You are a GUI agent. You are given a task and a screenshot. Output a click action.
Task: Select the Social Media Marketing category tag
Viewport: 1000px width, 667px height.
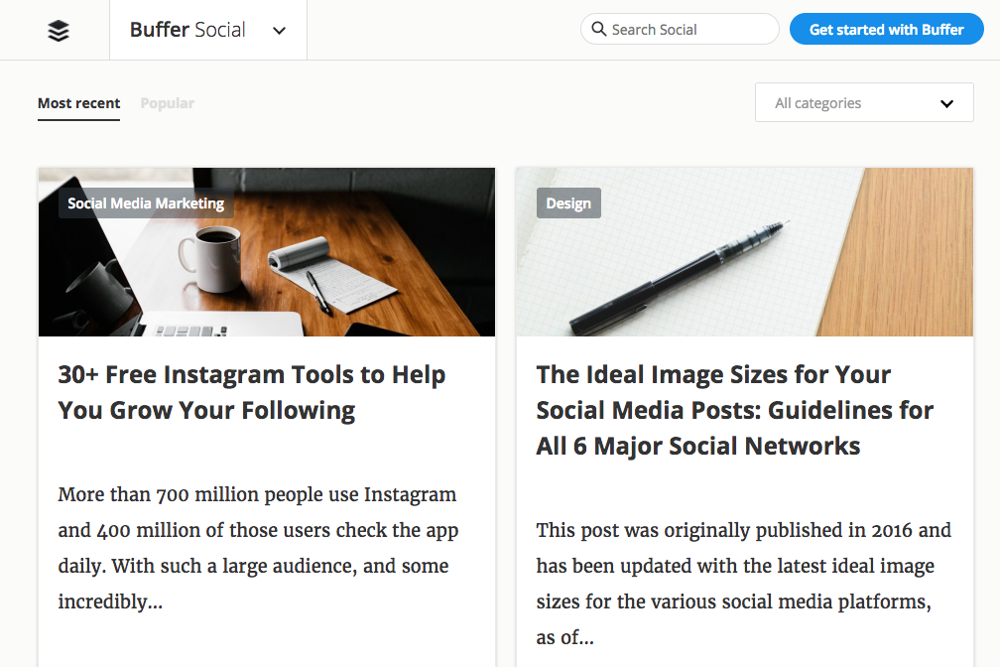click(x=146, y=203)
